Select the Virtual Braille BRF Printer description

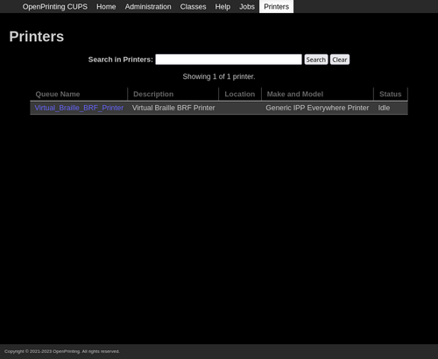coord(173,108)
